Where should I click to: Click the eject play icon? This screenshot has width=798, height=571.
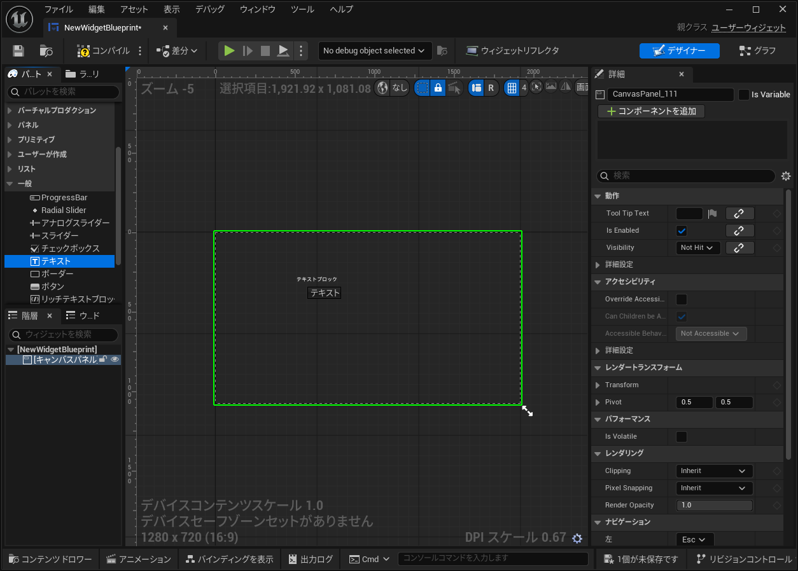[284, 51]
